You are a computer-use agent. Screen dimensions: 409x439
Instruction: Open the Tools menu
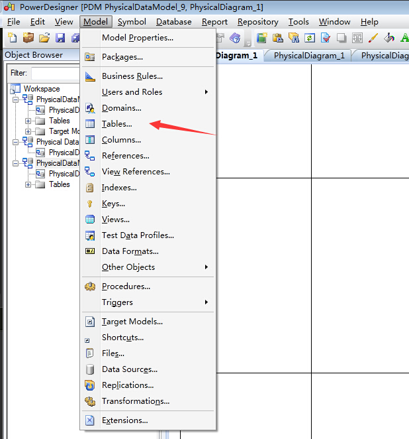click(298, 22)
